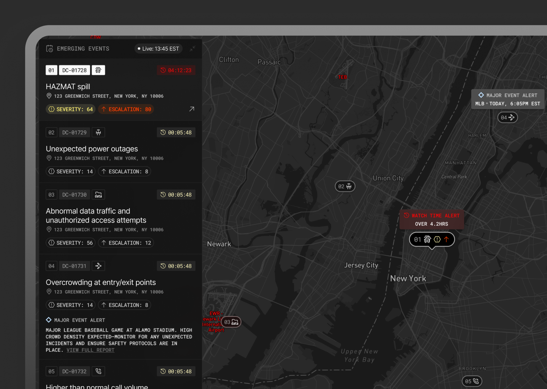
Task: Select map marker 03 near Newark airport
Action: coord(231,322)
